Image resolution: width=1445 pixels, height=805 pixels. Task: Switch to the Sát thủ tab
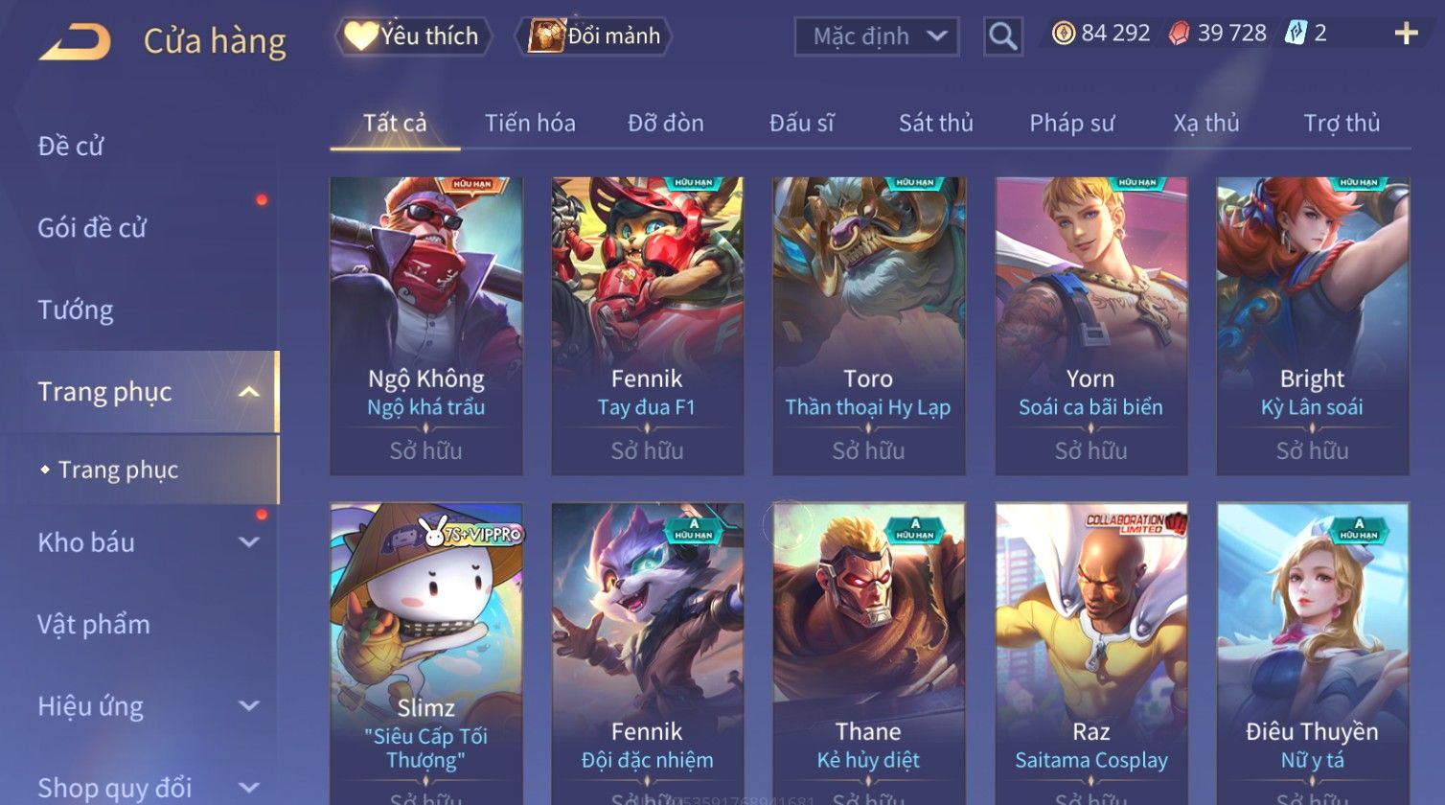point(935,124)
